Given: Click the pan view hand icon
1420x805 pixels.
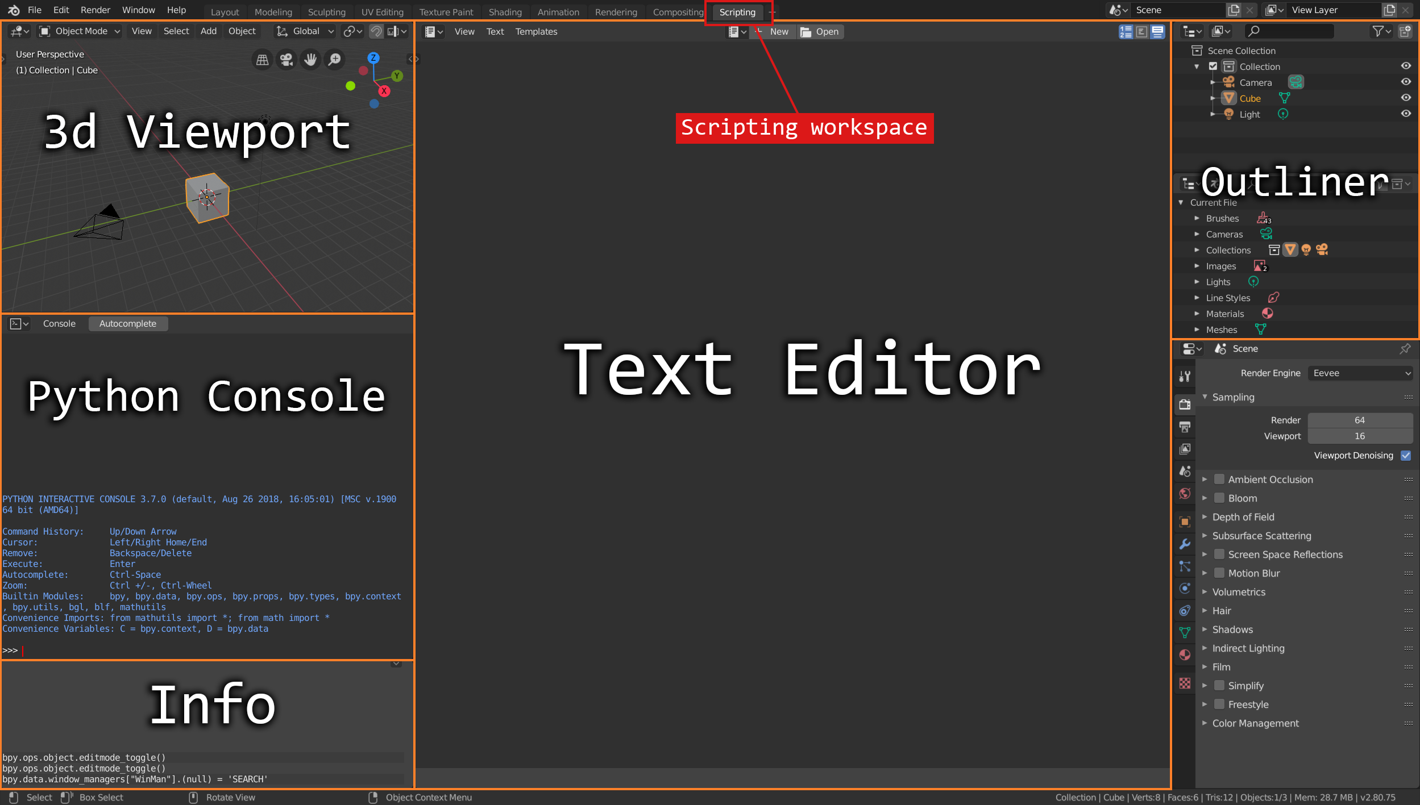Looking at the screenshot, I should pyautogui.click(x=310, y=59).
